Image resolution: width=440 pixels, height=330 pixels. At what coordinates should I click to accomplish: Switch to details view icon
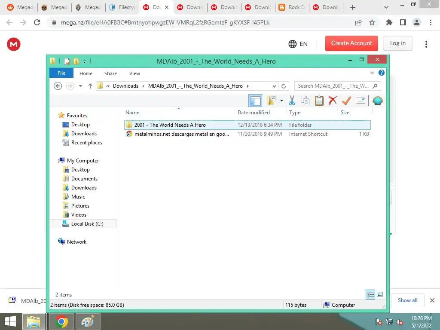point(370,294)
